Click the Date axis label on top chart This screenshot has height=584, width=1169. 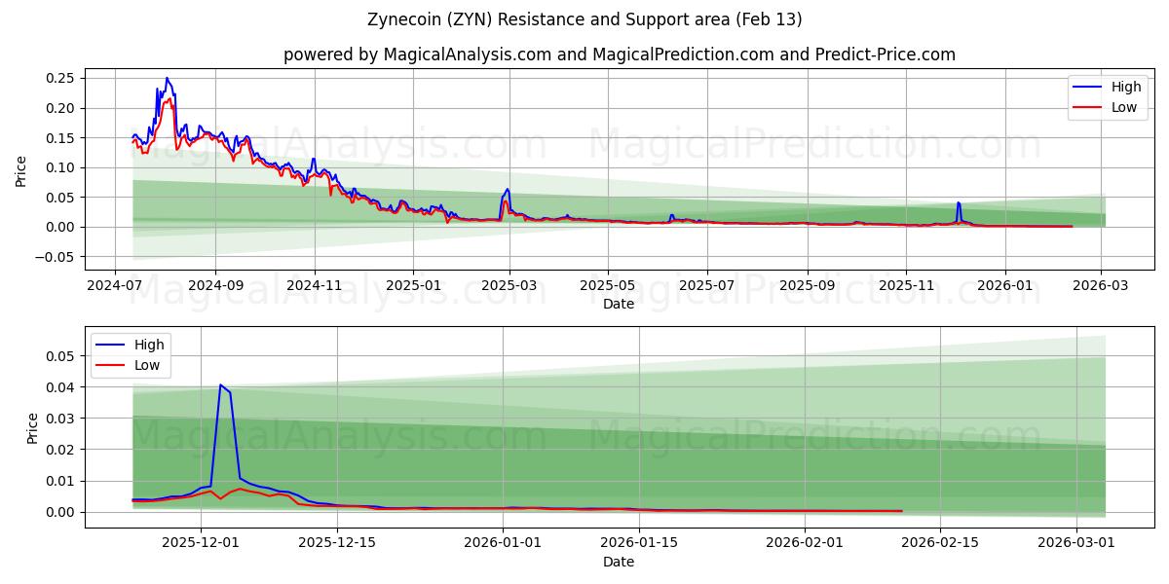click(618, 304)
